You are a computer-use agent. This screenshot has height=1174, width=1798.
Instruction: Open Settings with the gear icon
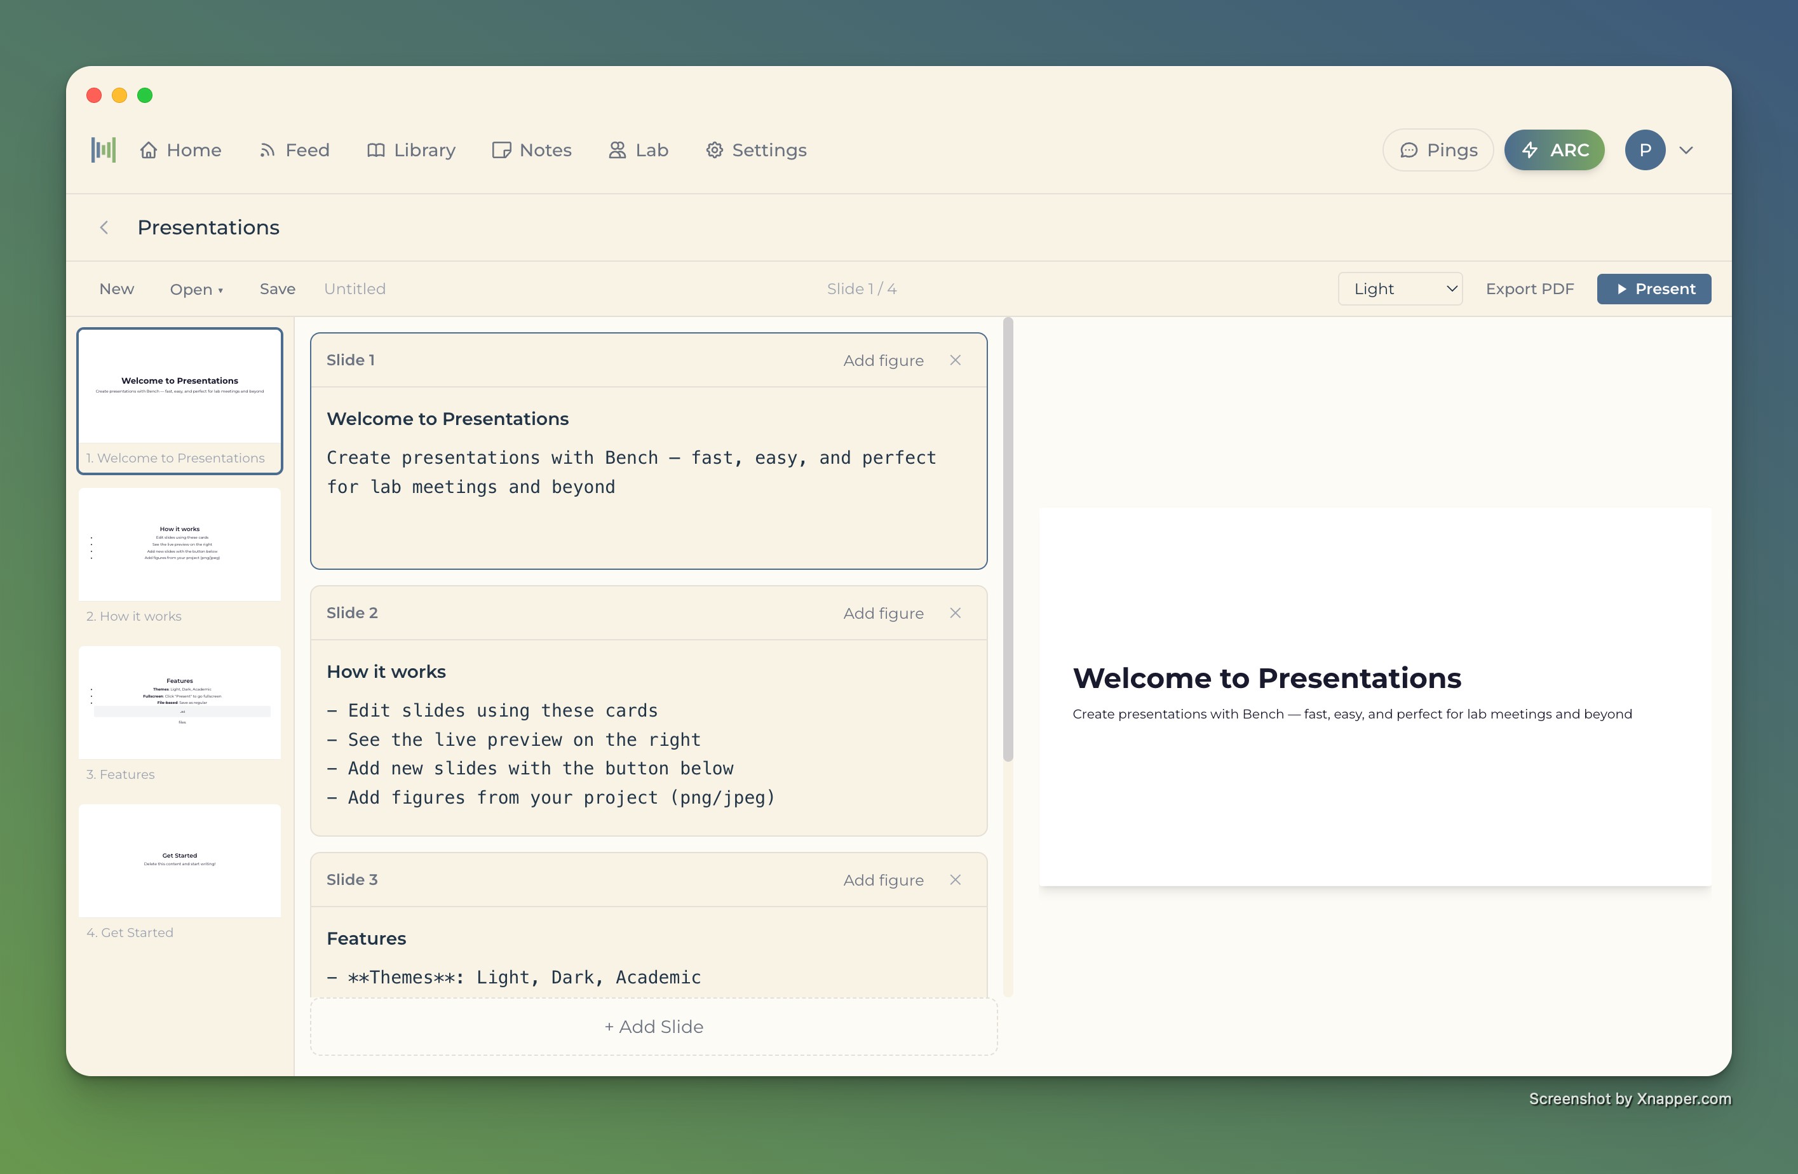click(755, 149)
